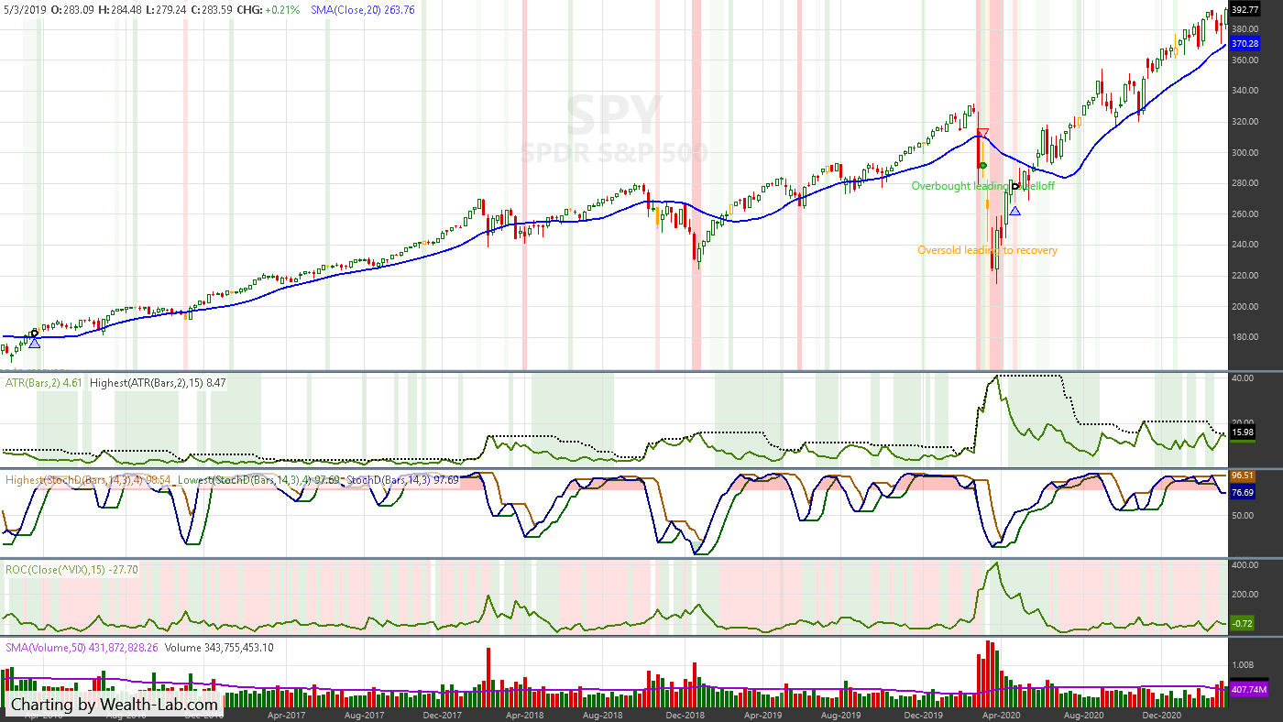Click the 320.00 price axis label

[1245, 122]
